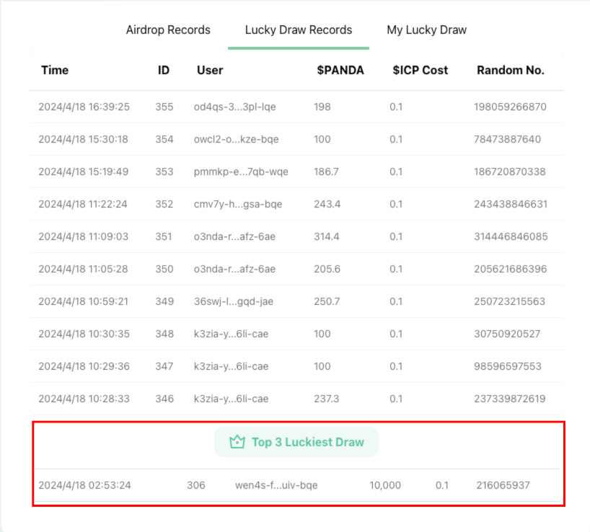The image size is (590, 532).
Task: Click the $PANDA value 186.7
Action: [x=326, y=172]
